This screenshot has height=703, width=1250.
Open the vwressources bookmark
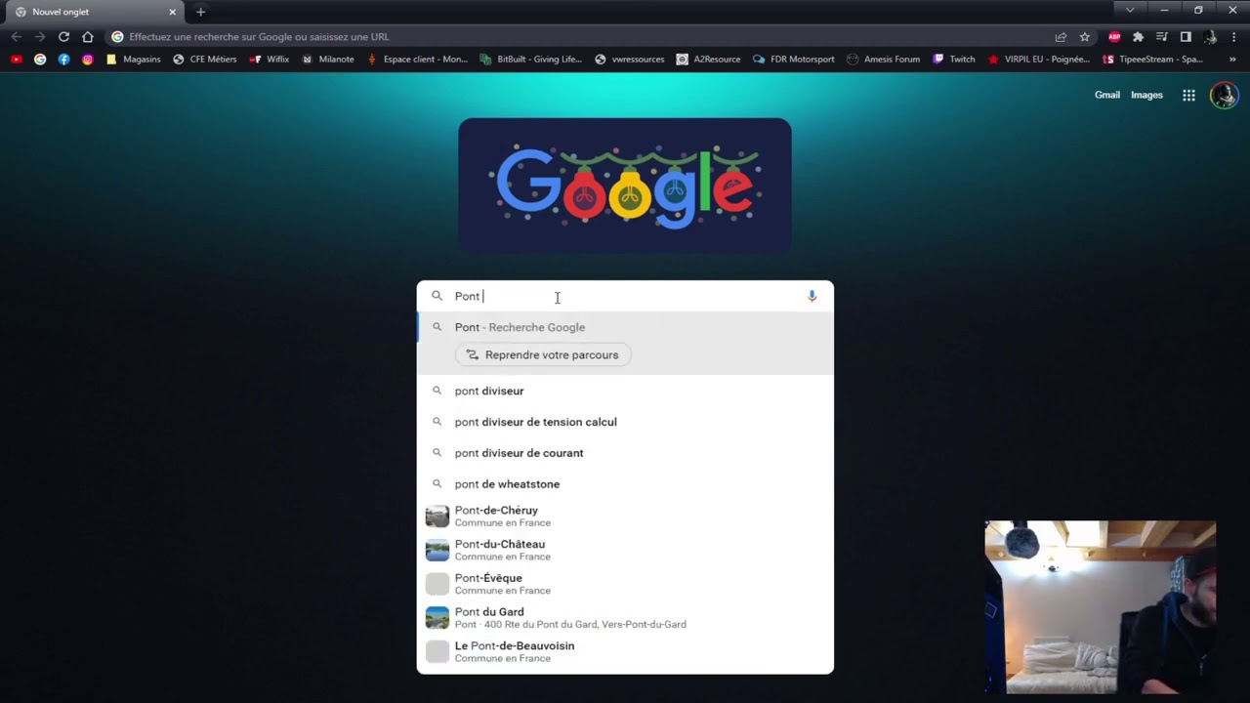coord(630,59)
